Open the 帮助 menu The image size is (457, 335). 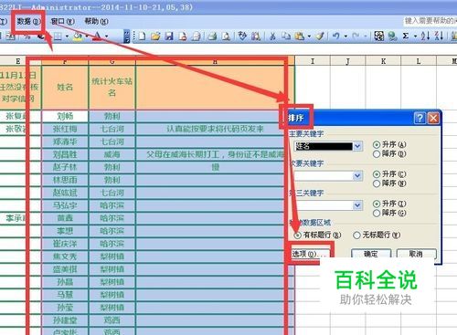pyautogui.click(x=96, y=21)
